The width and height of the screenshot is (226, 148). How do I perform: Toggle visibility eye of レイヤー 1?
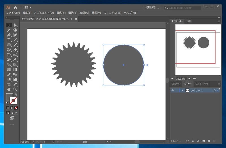(x=173, y=90)
